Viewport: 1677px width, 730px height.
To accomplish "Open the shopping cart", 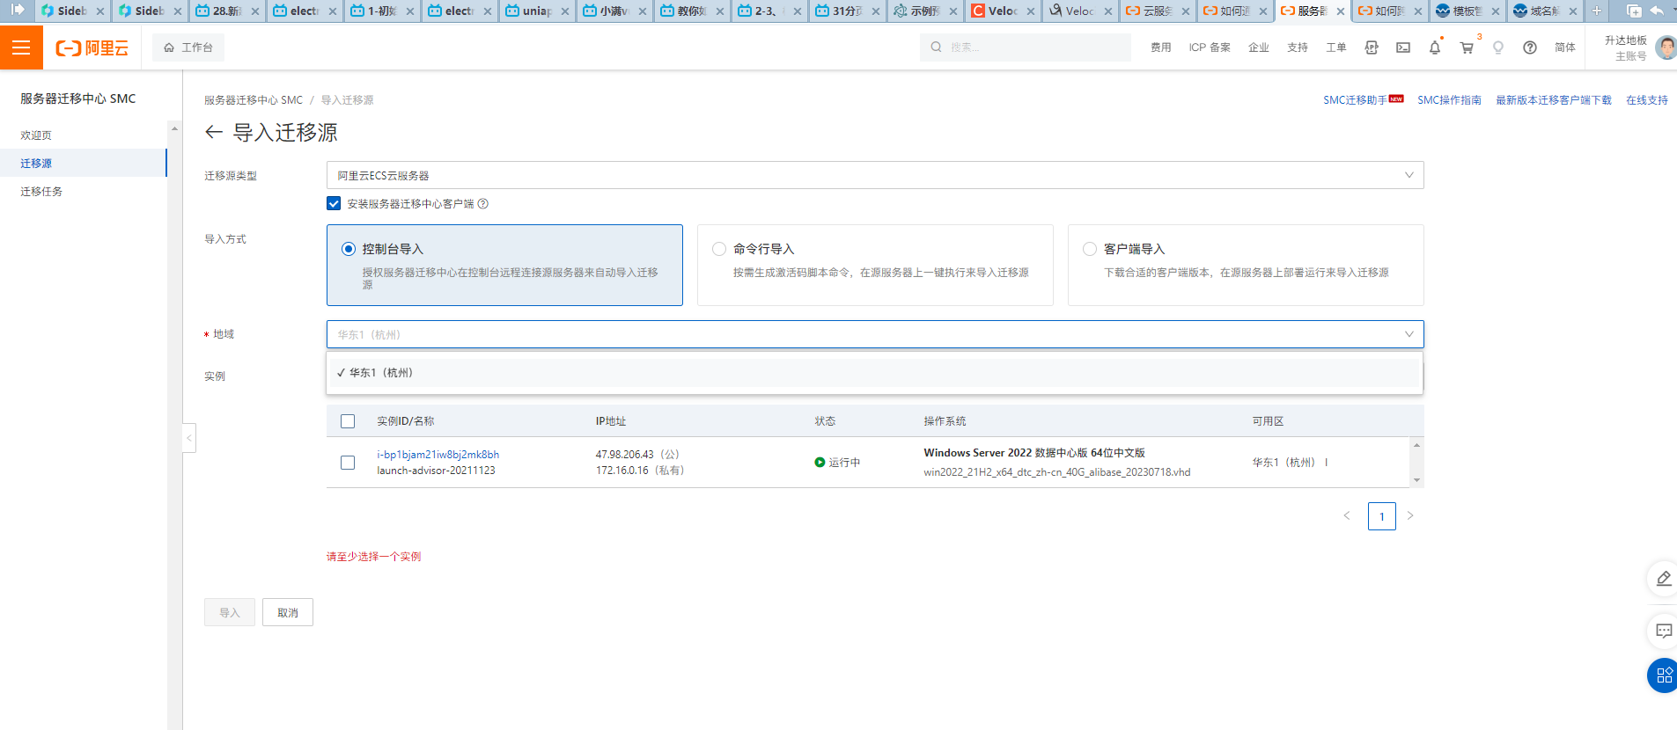I will pyautogui.click(x=1467, y=47).
